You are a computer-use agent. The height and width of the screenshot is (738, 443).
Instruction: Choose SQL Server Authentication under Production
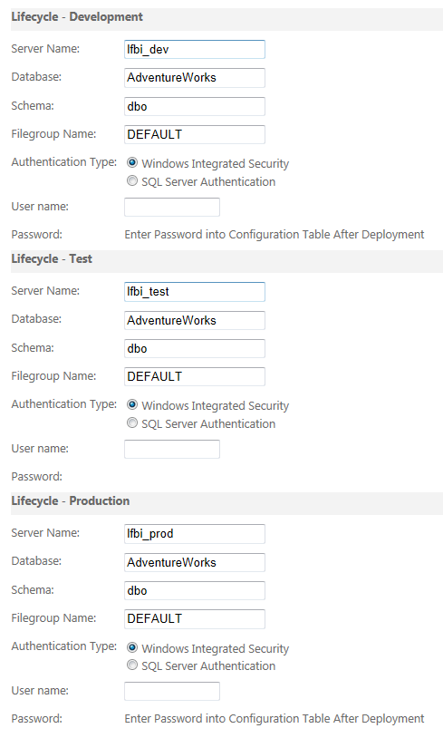pos(132,665)
